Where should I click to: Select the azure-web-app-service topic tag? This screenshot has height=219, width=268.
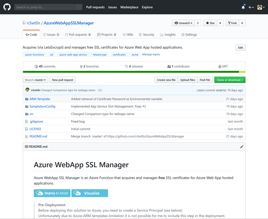(x=73, y=55)
